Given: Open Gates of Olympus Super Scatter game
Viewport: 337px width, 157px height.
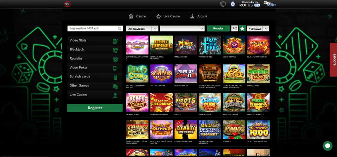Looking at the screenshot, I should pos(161,130).
